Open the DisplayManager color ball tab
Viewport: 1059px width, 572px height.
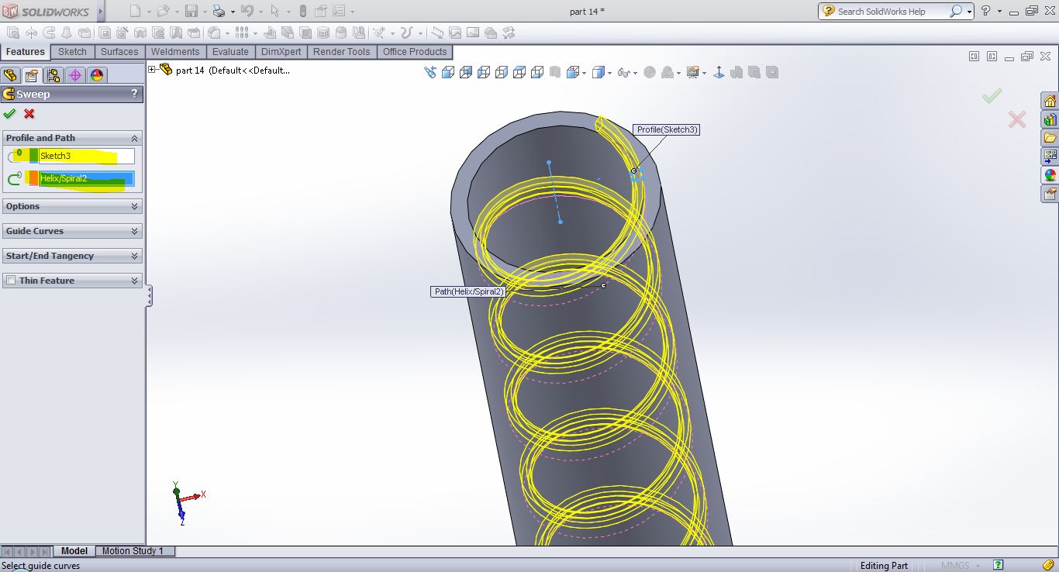coord(96,75)
